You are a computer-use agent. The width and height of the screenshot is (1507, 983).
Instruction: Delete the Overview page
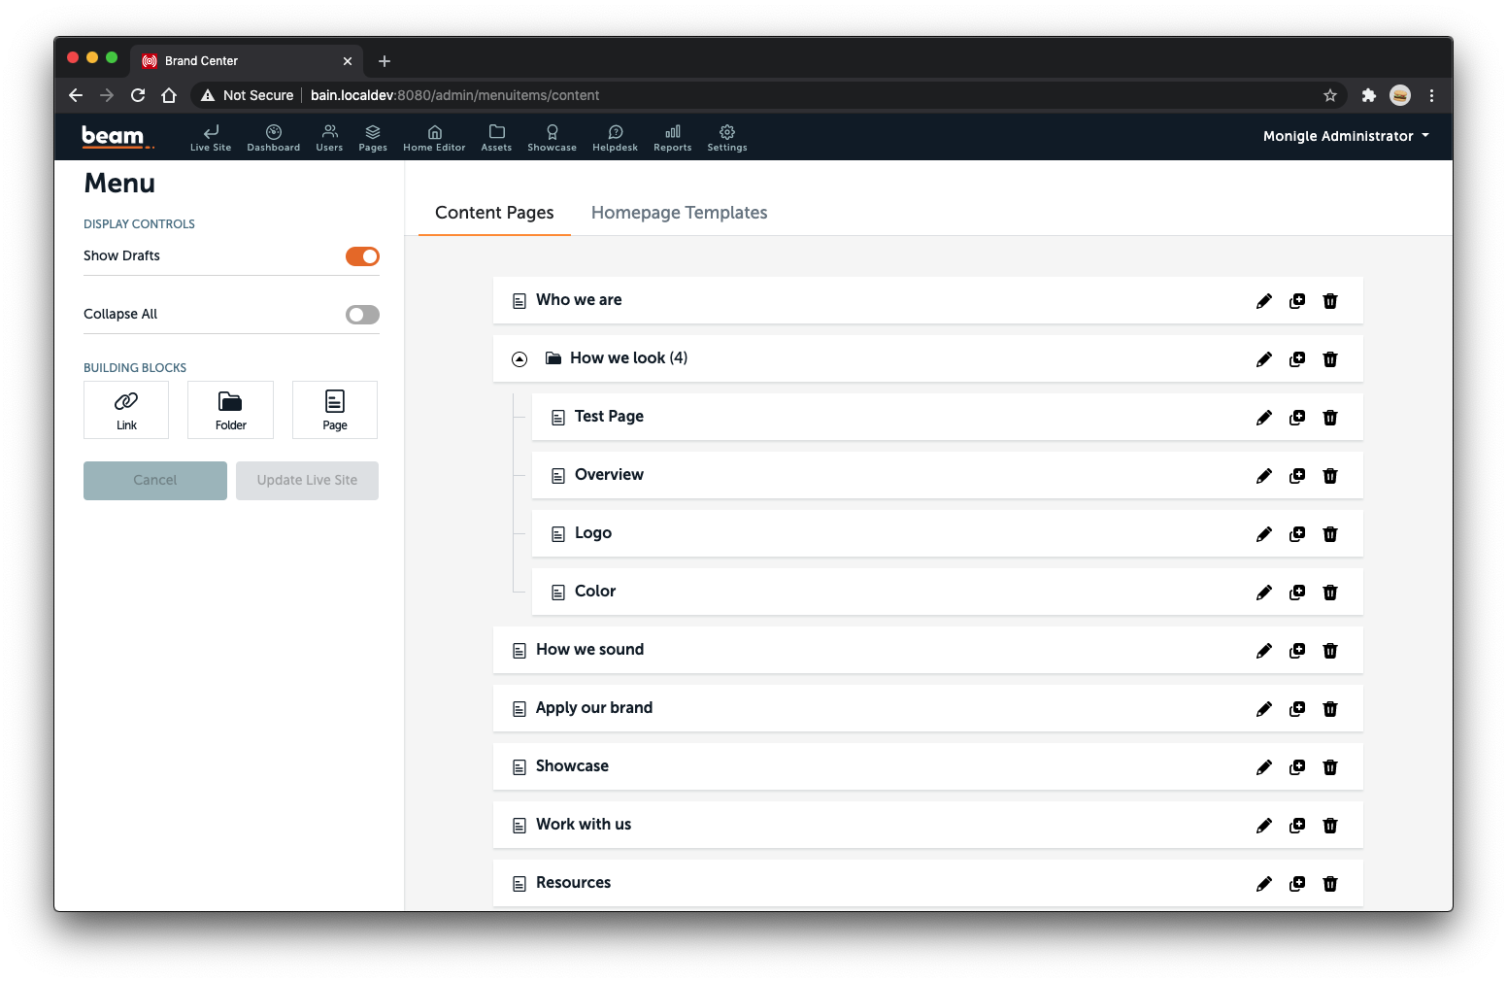(1330, 476)
